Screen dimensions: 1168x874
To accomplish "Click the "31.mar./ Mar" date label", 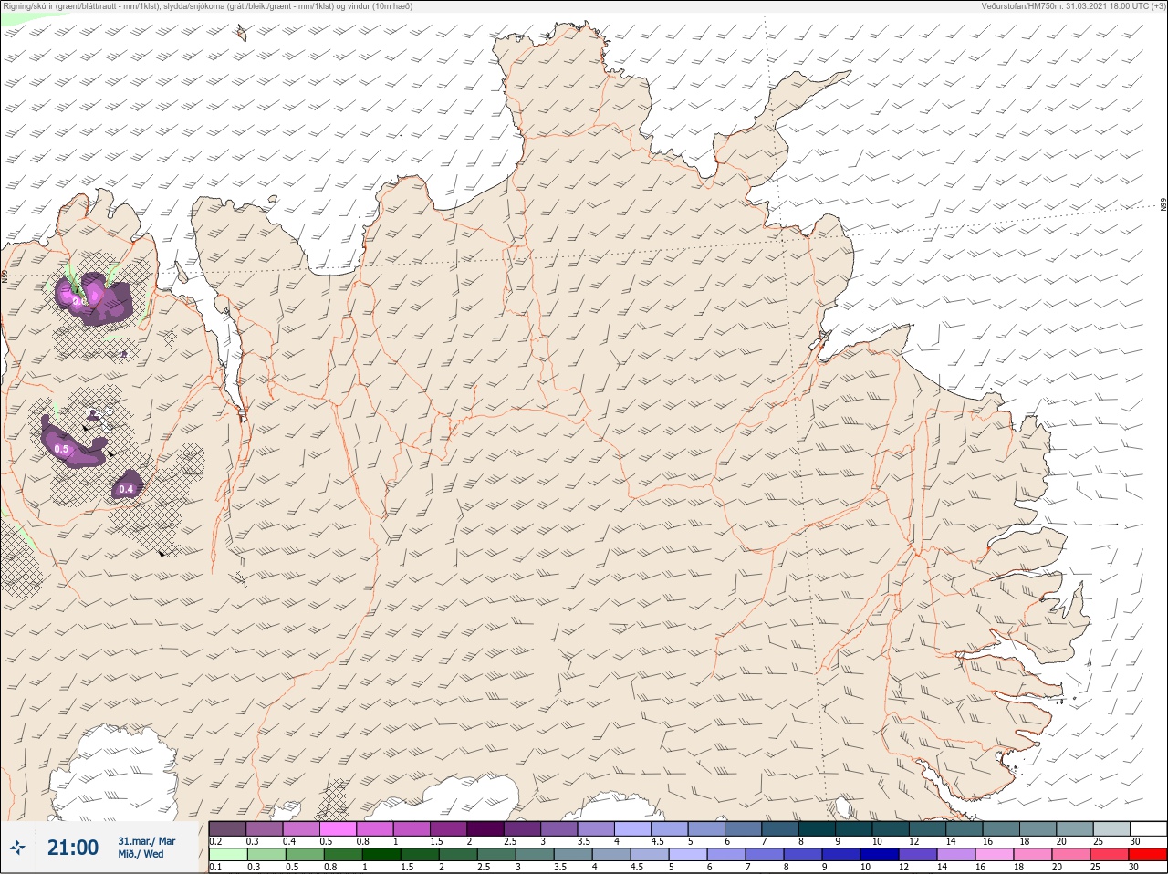I will click(147, 841).
